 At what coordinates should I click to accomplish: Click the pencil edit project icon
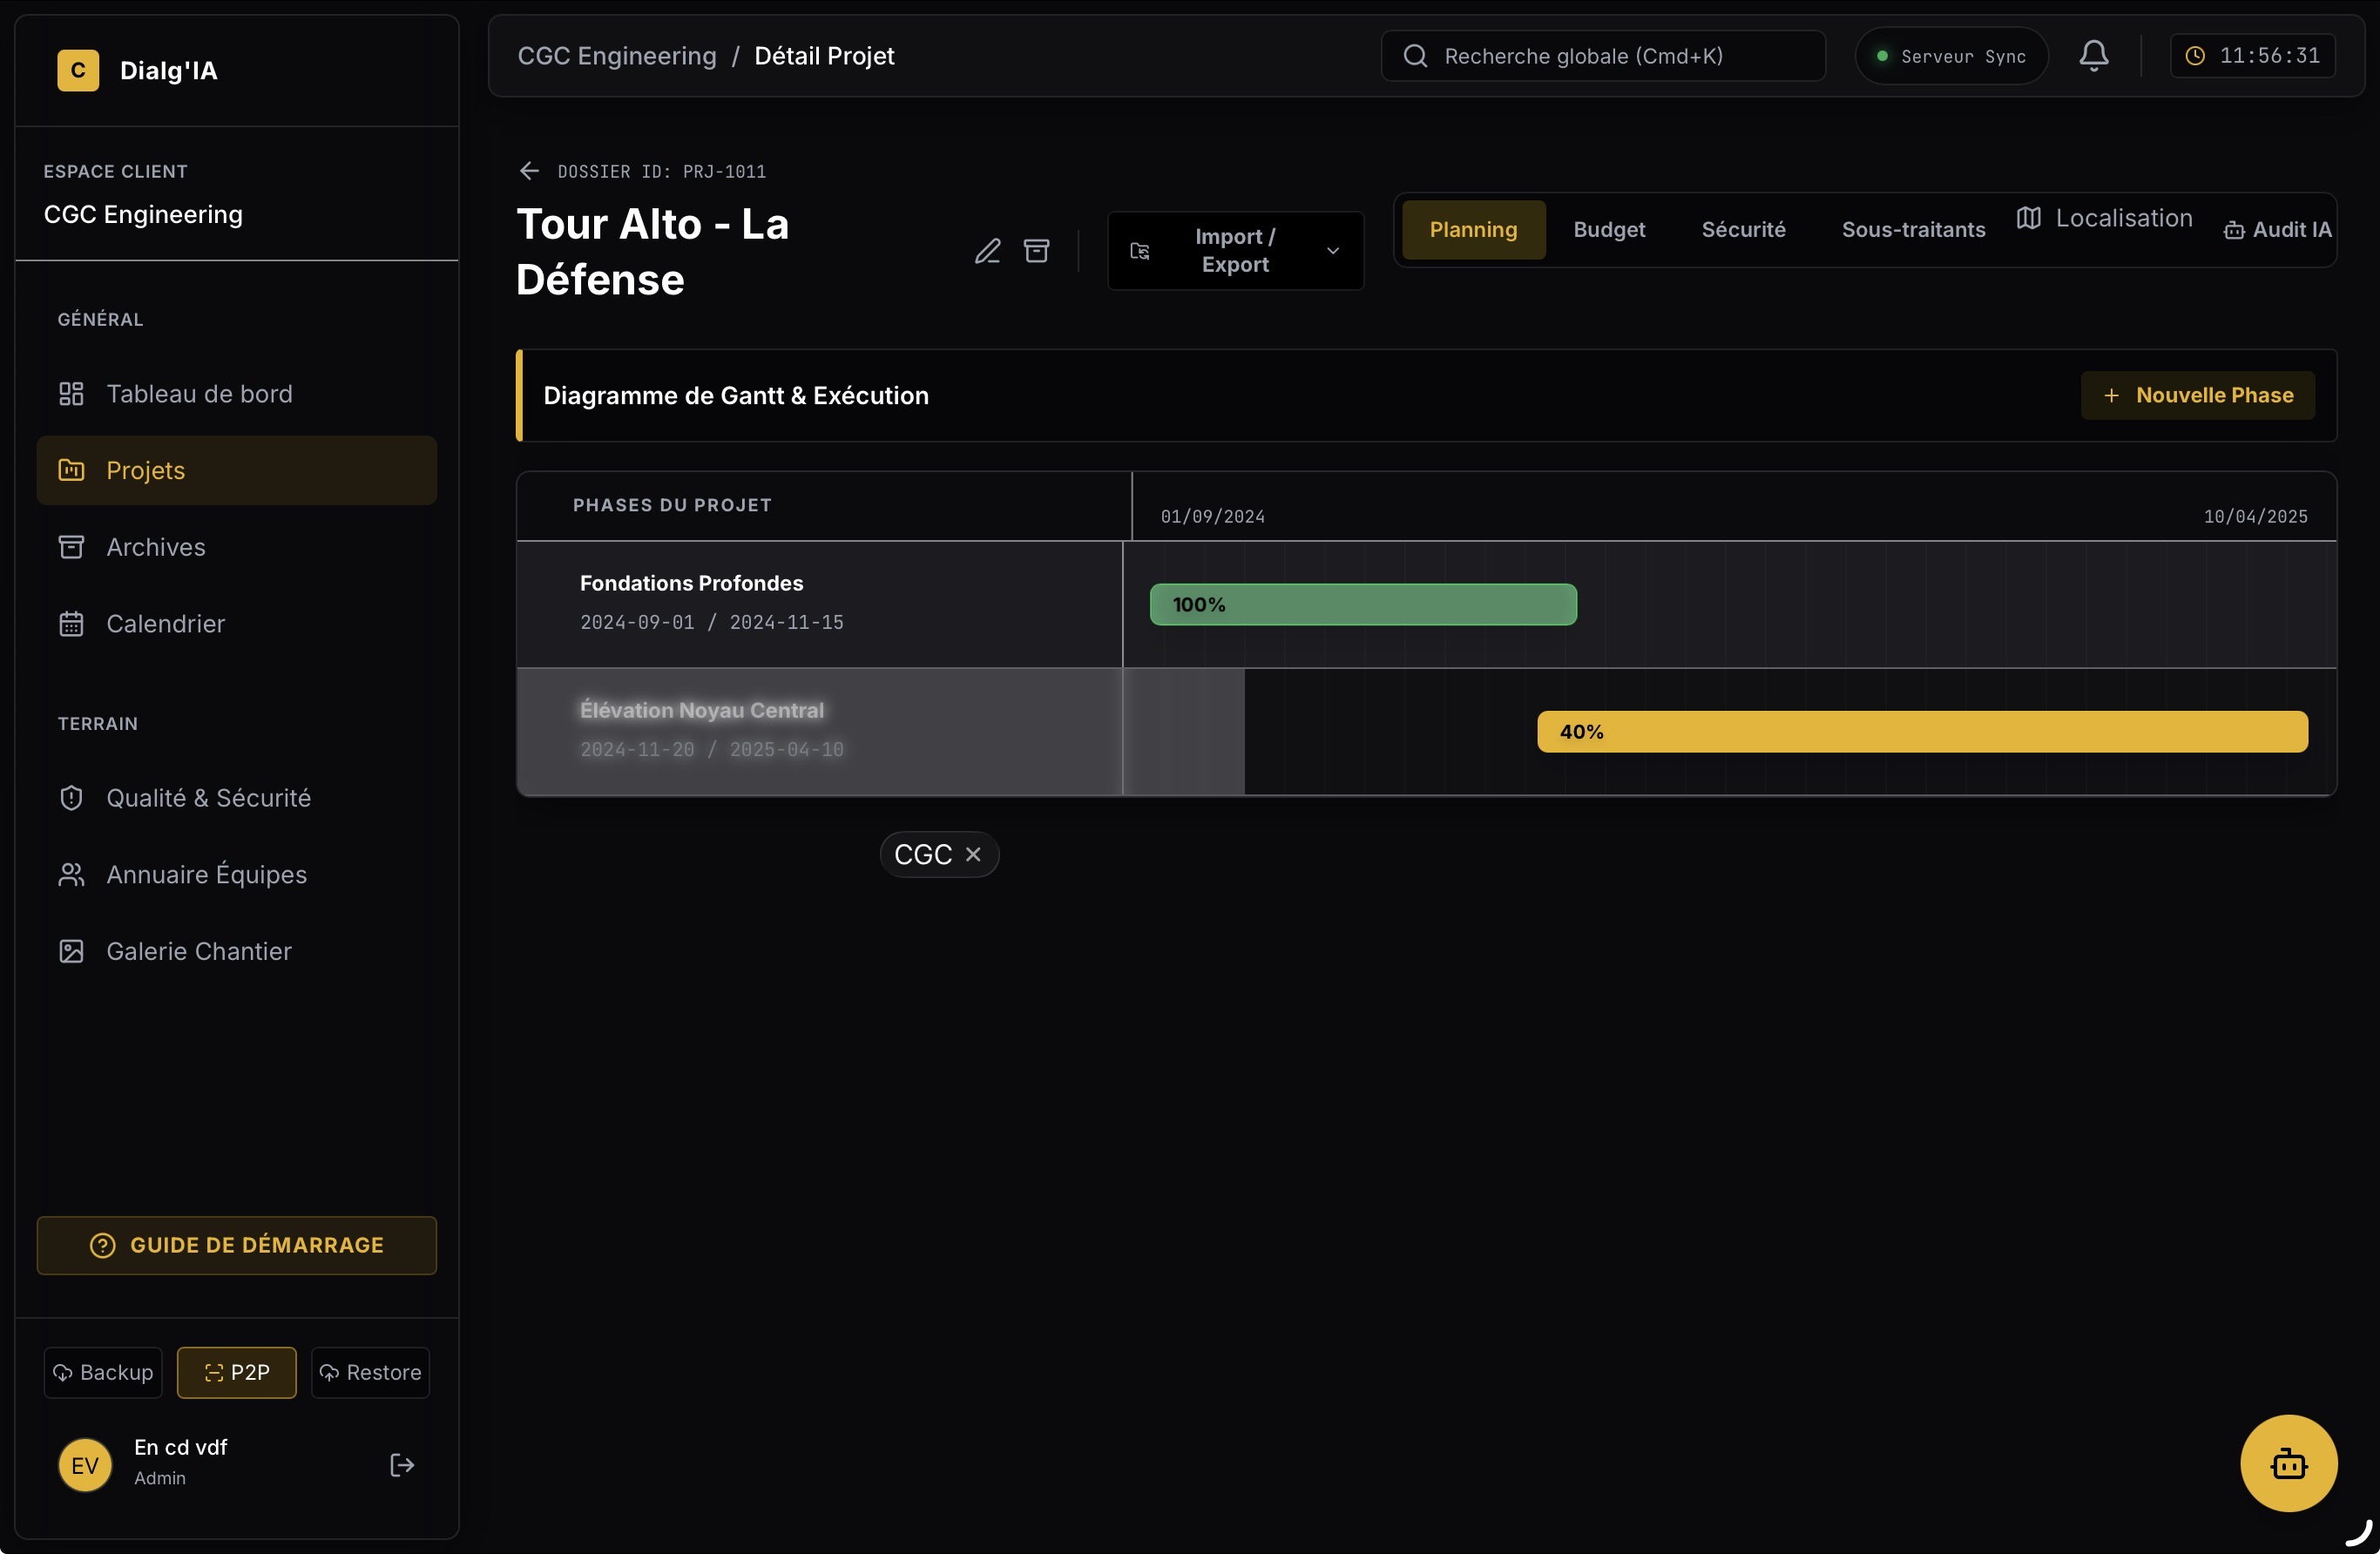point(987,251)
